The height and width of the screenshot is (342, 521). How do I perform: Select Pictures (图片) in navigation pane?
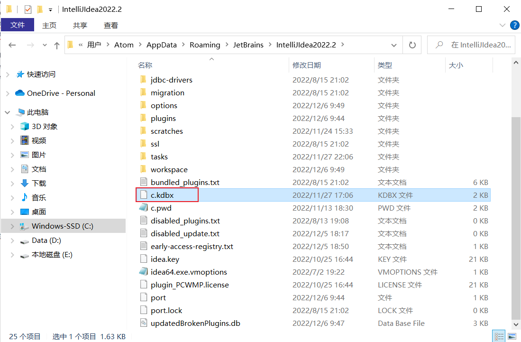tap(38, 155)
